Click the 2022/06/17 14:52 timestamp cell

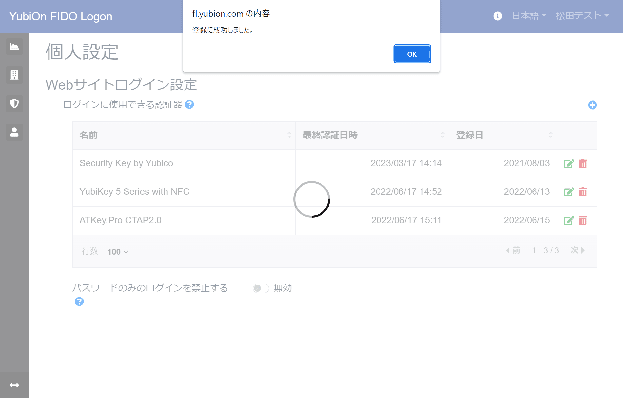(x=372, y=192)
